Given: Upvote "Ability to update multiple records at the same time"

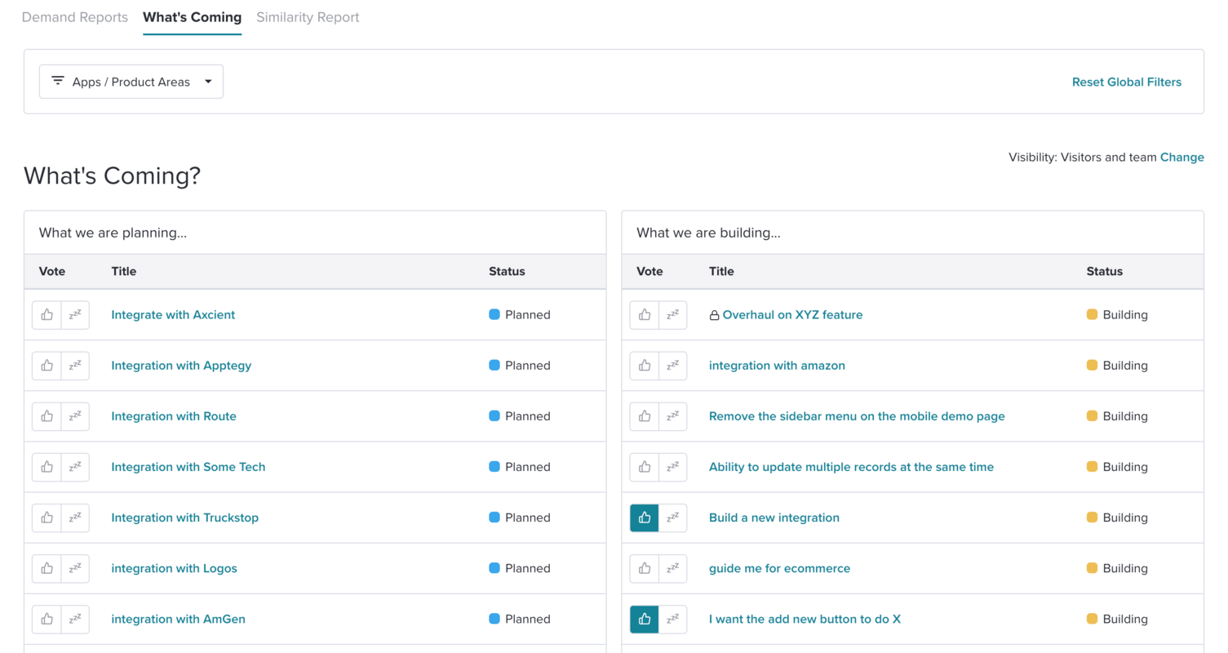Looking at the screenshot, I should pos(644,466).
